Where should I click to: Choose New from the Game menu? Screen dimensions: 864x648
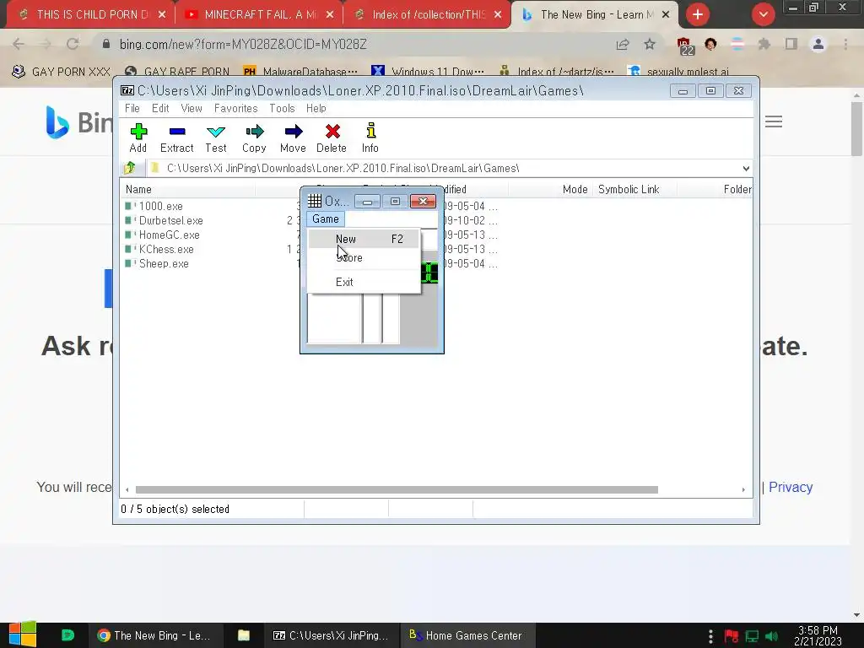(364, 239)
